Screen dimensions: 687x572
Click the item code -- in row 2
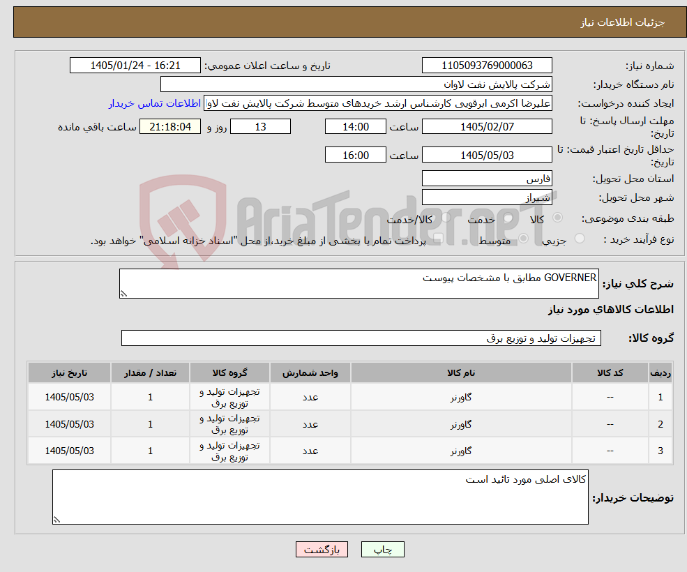(x=610, y=424)
